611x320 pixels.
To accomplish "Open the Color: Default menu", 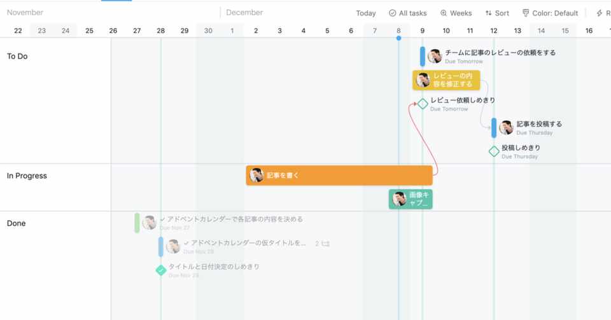I will click(x=550, y=13).
